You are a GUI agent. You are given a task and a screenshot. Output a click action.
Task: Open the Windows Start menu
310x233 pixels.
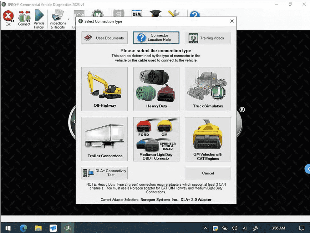coord(8,228)
